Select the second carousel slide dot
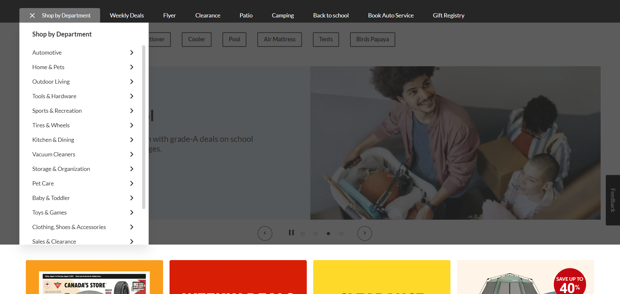The image size is (620, 294). click(315, 234)
